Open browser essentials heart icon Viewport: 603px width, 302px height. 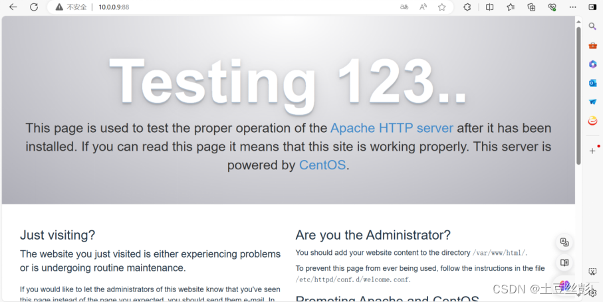pos(552,7)
